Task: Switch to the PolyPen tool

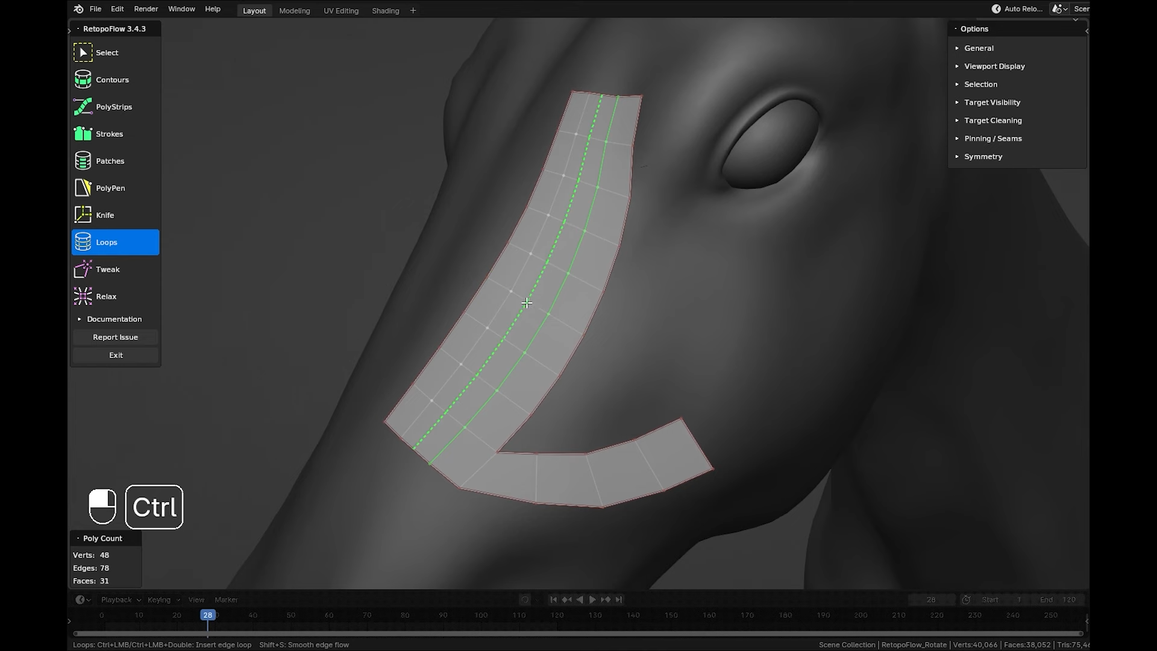Action: click(x=113, y=187)
